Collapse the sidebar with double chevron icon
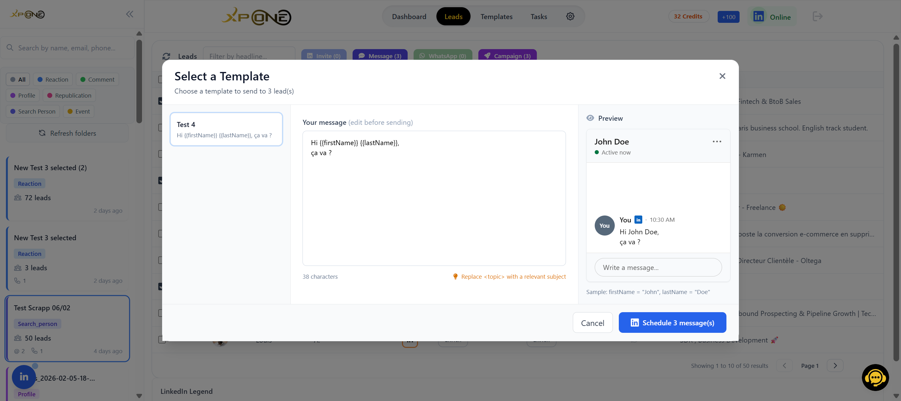 pos(130,14)
